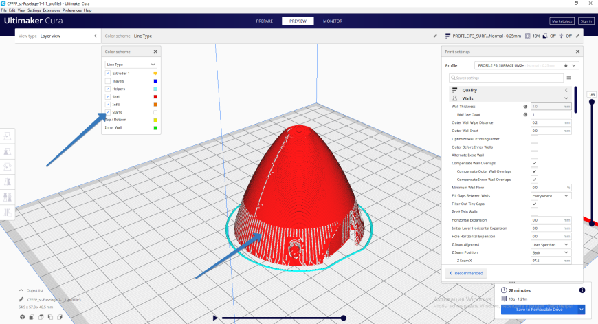Click the print info circle icon
The image size is (598, 324).
click(x=582, y=290)
